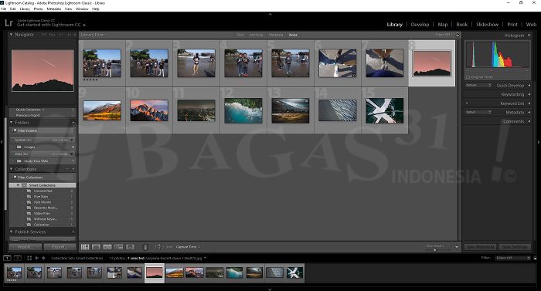The height and width of the screenshot is (291, 541).
Task: Expand the Comments panel
Action: tap(529, 121)
